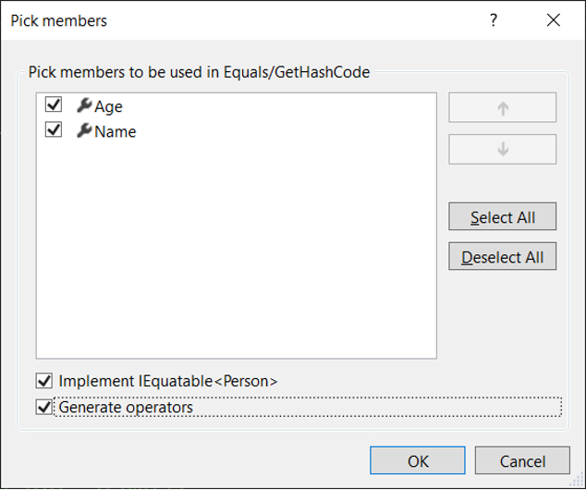This screenshot has height=490, width=586.
Task: Select the Name property row
Action: click(237, 130)
